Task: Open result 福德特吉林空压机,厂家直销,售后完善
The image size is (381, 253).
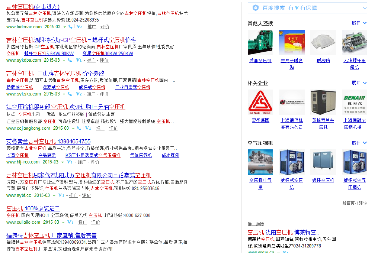Action: tap(51, 235)
